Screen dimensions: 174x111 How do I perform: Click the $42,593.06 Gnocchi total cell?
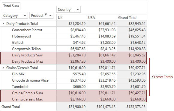(x=132, y=80)
